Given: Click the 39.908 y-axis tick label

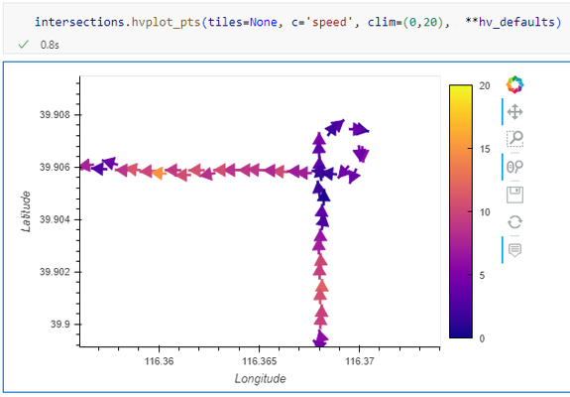Looking at the screenshot, I should [55, 114].
